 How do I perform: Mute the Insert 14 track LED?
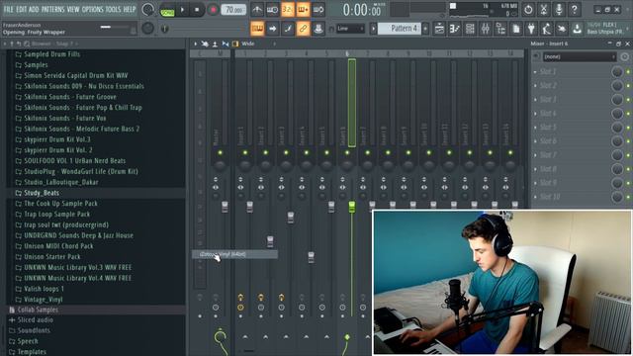(x=510, y=152)
